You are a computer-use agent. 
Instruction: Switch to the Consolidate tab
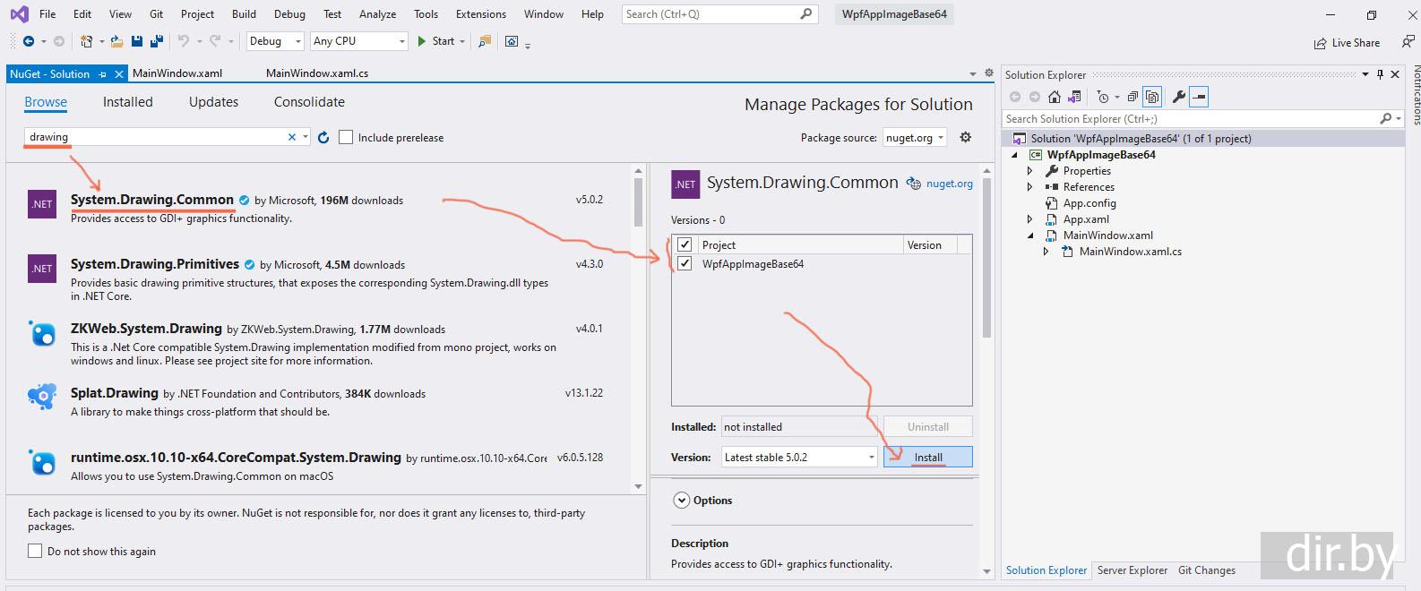pos(309,102)
